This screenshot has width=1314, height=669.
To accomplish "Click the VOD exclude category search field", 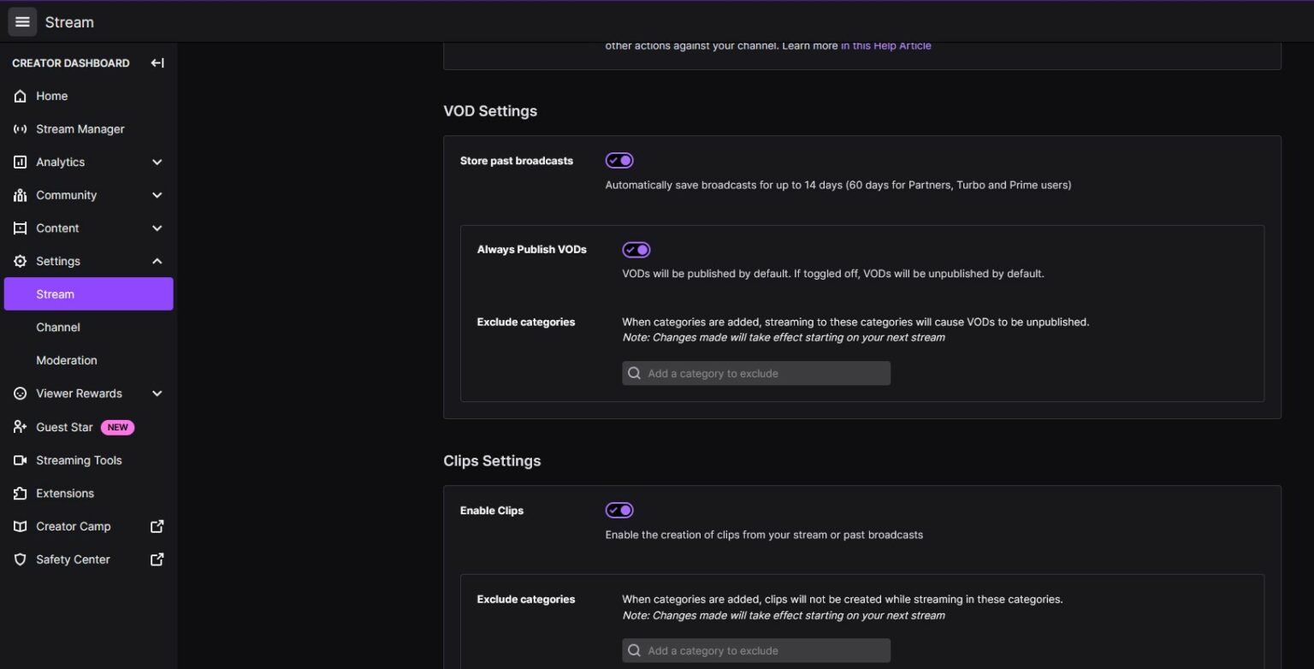I will [755, 373].
